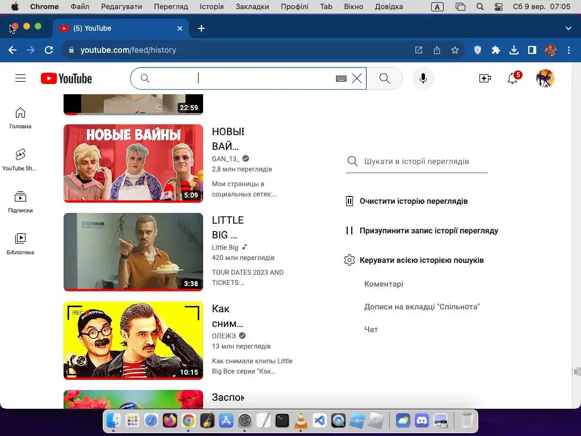Open the Історія menu

(x=212, y=7)
